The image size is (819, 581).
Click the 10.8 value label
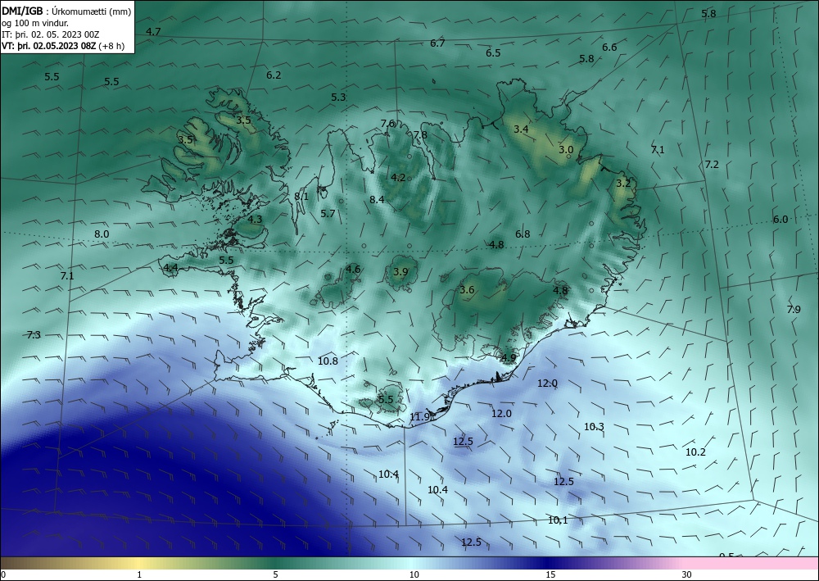(328, 361)
